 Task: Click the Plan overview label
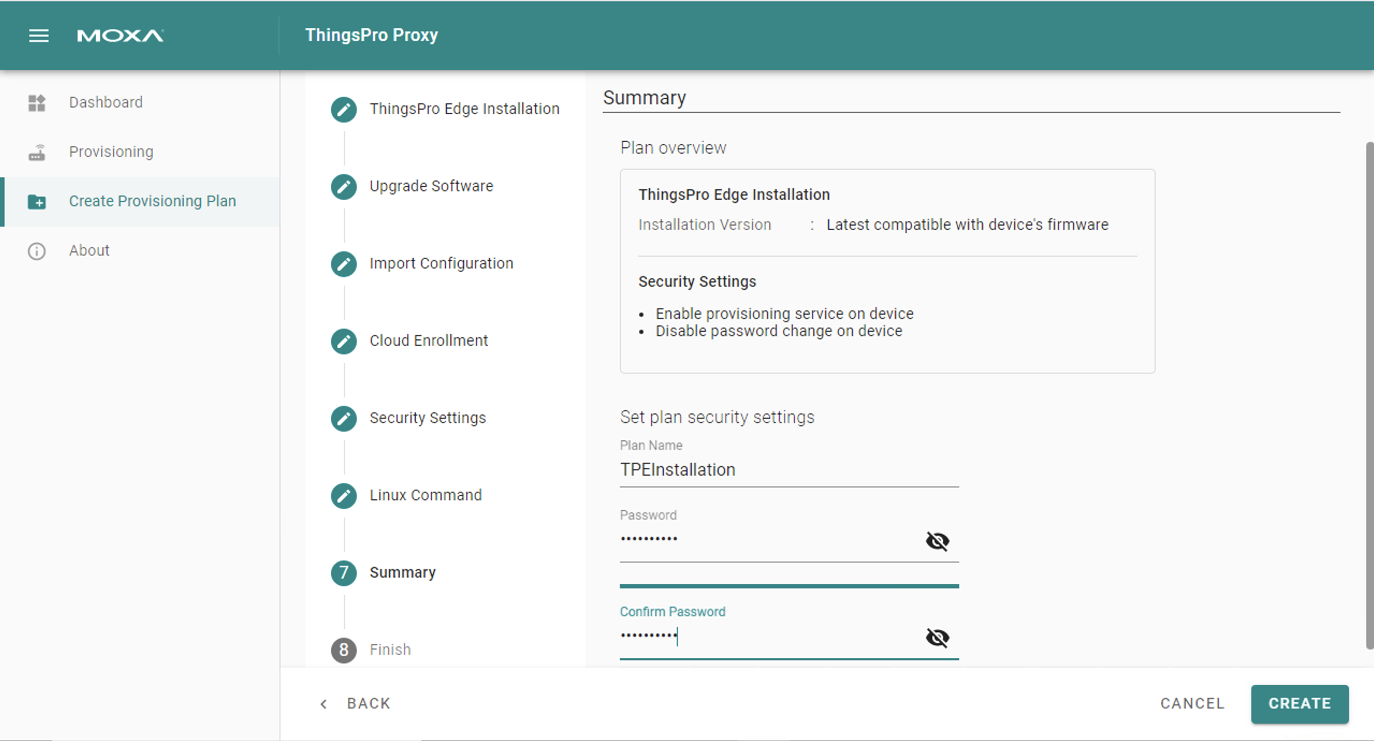673,148
